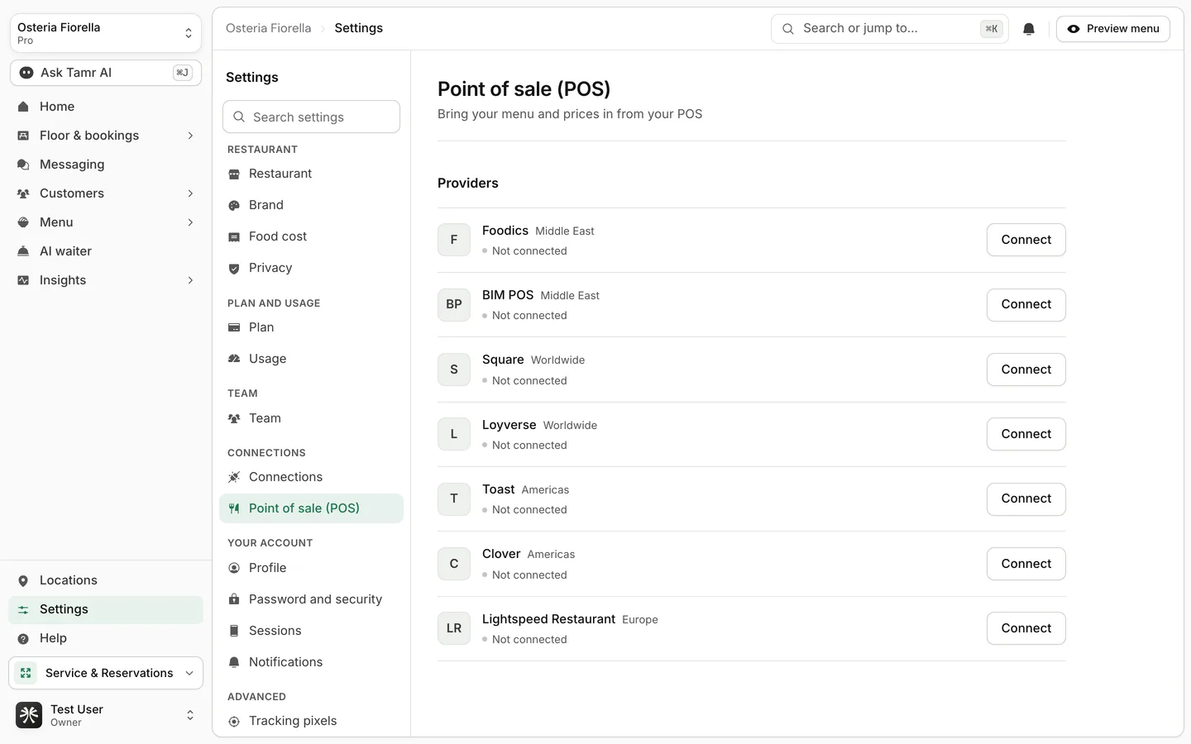The width and height of the screenshot is (1191, 744).
Task: Connect the Square provider
Action: pos(1026,370)
